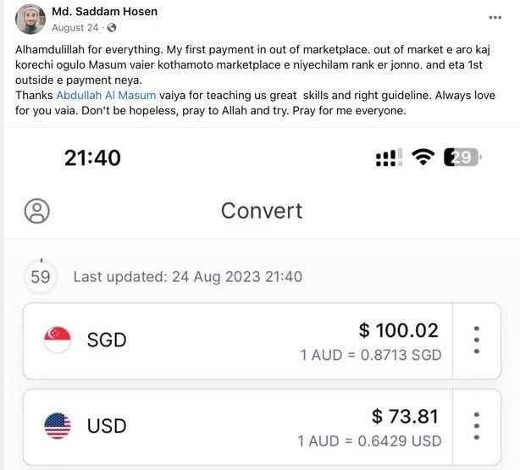Tap the account profile icon beside Convert
The width and height of the screenshot is (520, 470).
click(36, 211)
